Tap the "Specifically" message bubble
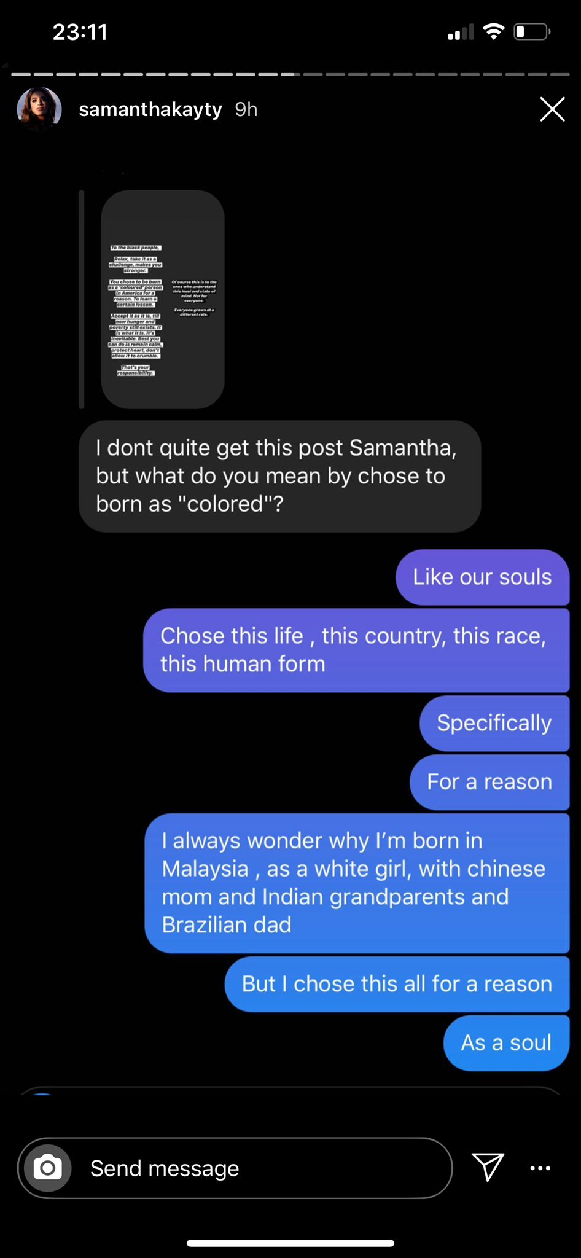 point(494,723)
